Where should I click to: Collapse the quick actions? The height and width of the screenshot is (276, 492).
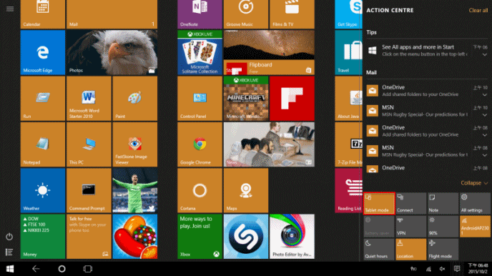pos(474,183)
